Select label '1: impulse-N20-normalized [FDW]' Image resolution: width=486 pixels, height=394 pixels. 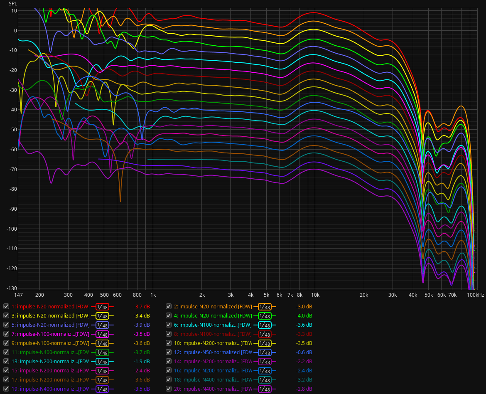coord(51,306)
